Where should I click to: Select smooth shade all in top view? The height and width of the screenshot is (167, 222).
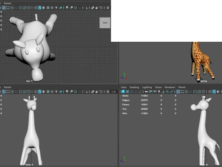[x=40, y=8]
